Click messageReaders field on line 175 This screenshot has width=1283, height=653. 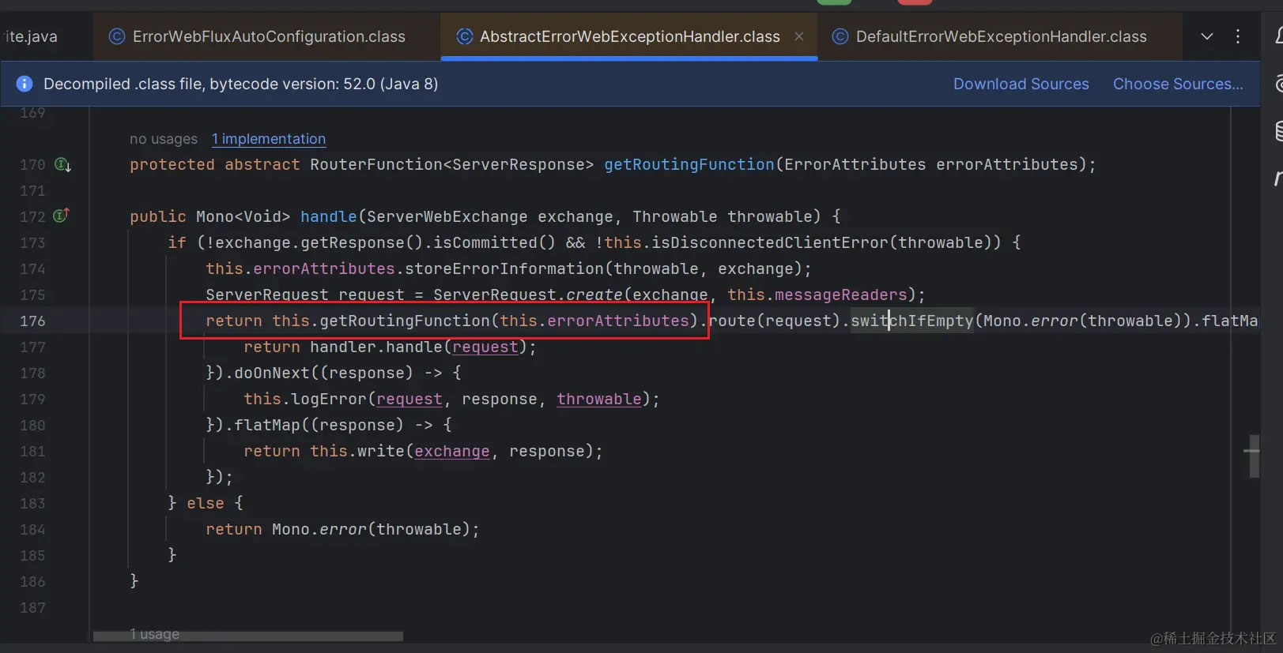click(841, 295)
